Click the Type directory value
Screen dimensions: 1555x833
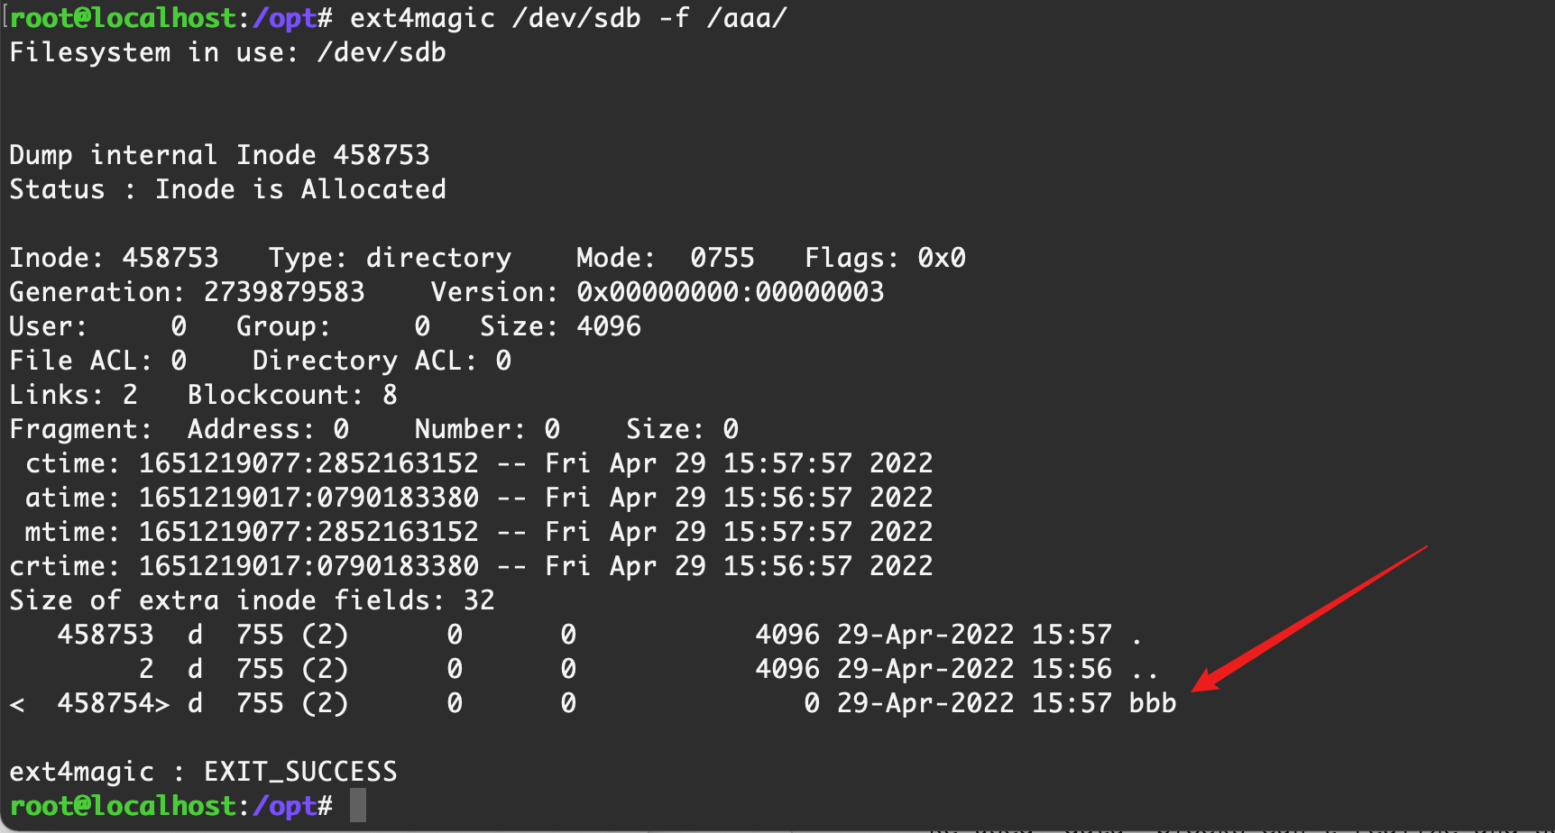438,258
